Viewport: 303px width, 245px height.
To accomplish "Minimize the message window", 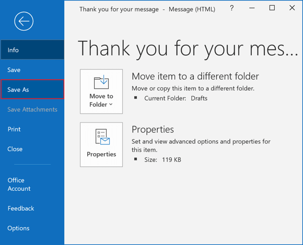I will click(252, 8).
